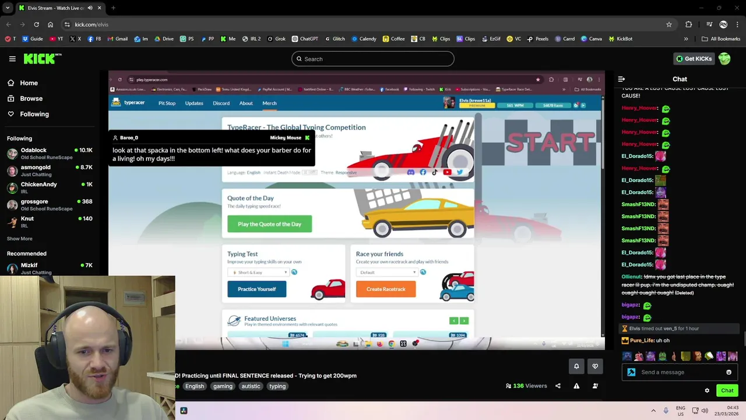Open the All Bookmarks folder

pos(721,39)
